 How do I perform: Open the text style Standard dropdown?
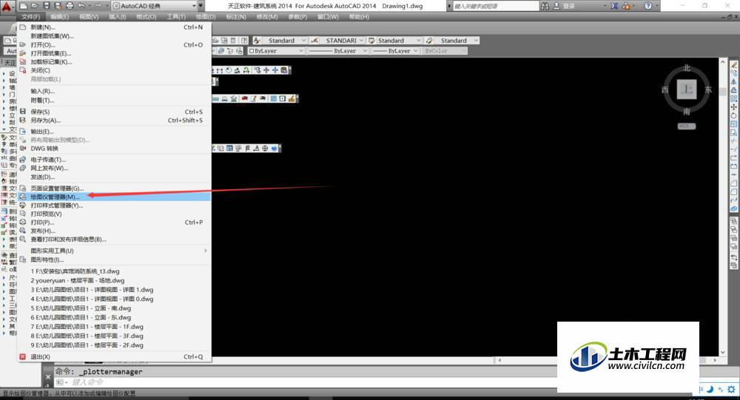point(285,41)
